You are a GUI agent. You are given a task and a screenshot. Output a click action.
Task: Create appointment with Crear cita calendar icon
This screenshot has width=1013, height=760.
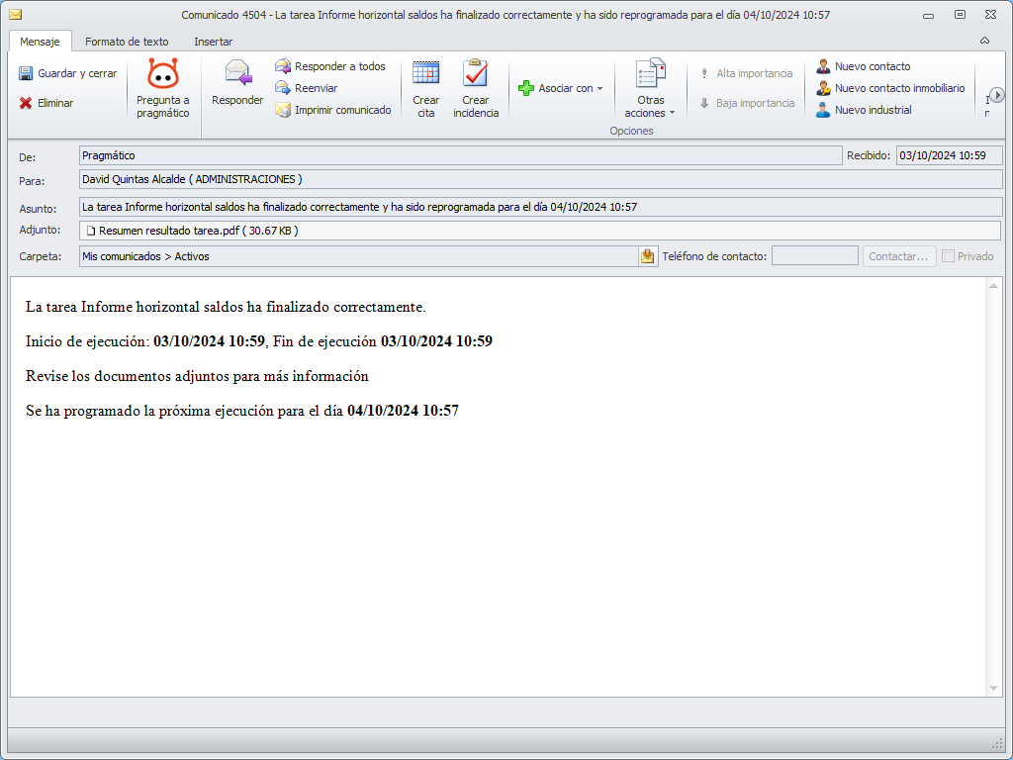(425, 73)
